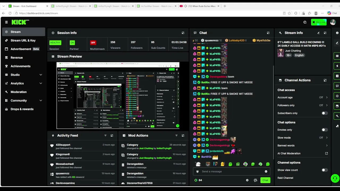Open the chat widget on right sidebar
The image size is (340, 191).
337,86
